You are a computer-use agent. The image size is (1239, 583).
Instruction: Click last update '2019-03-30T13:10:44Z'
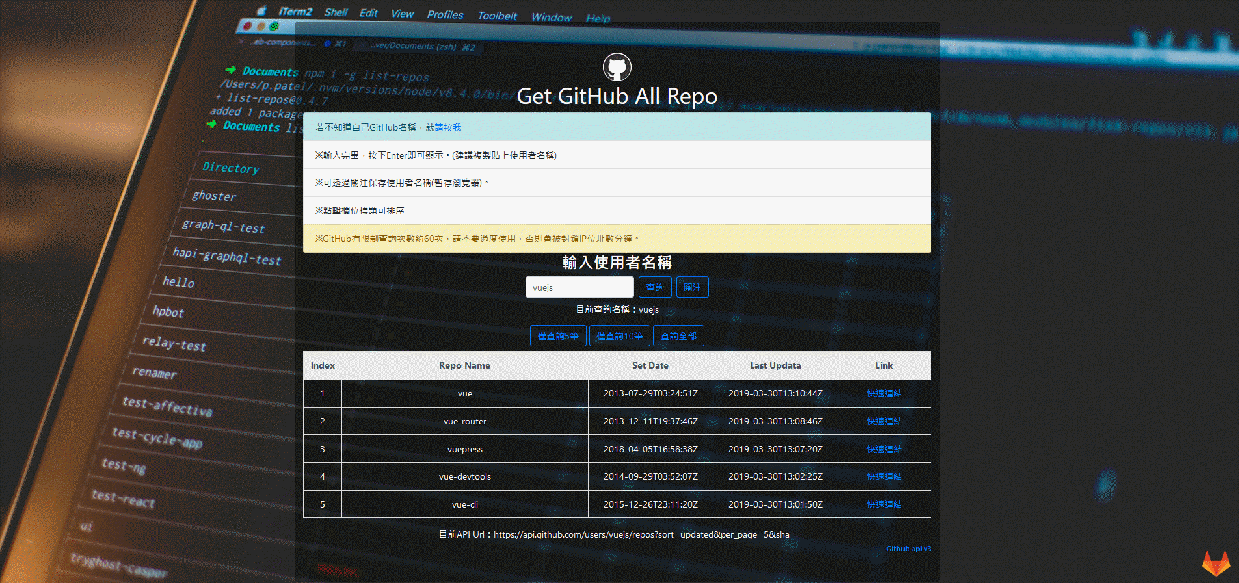click(775, 393)
